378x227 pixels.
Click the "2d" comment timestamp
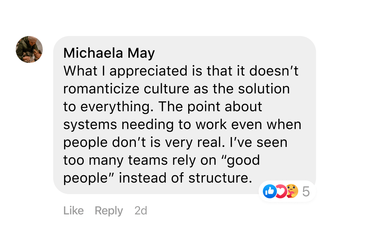pyautogui.click(x=141, y=211)
